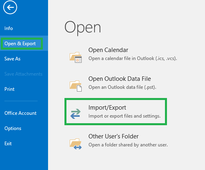This screenshot has width=205, height=170.
Task: Click the Open Outlook Data File title
Action: pos(120,79)
